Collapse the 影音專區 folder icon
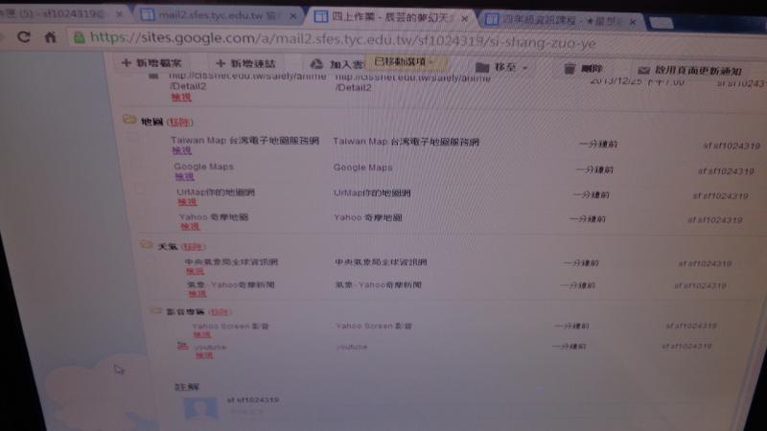The height and width of the screenshot is (431, 767). click(x=156, y=309)
